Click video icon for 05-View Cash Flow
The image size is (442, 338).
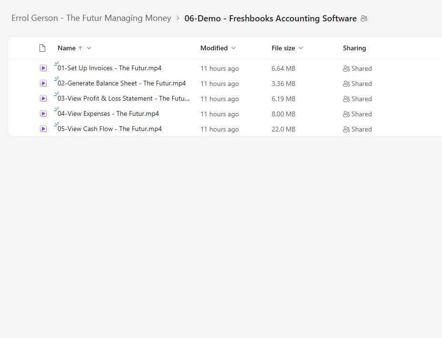(43, 129)
